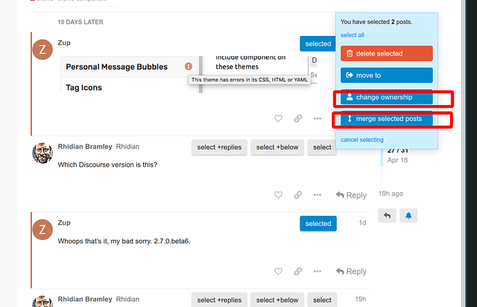Image resolution: width=477 pixels, height=307 pixels.
Task: Click the select all link
Action: 352,35
